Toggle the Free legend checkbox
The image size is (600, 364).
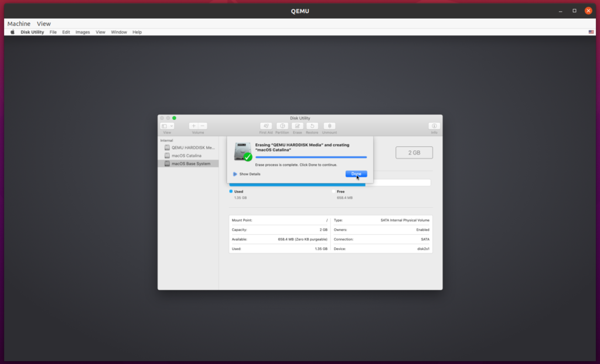pyautogui.click(x=333, y=191)
